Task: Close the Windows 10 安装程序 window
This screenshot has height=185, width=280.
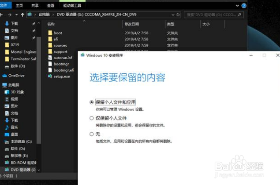Action: tap(277, 55)
